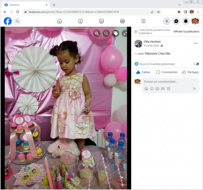Click the facebook.com address bar

[x=86, y=12]
